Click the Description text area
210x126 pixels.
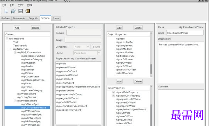click(x=181, y=63)
